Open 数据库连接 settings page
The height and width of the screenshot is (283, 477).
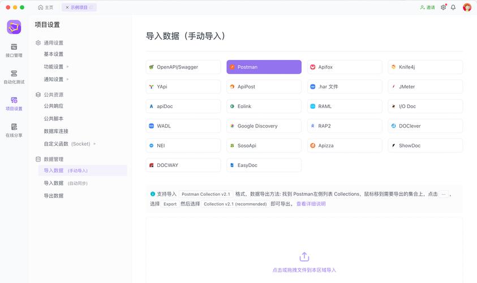tap(56, 131)
